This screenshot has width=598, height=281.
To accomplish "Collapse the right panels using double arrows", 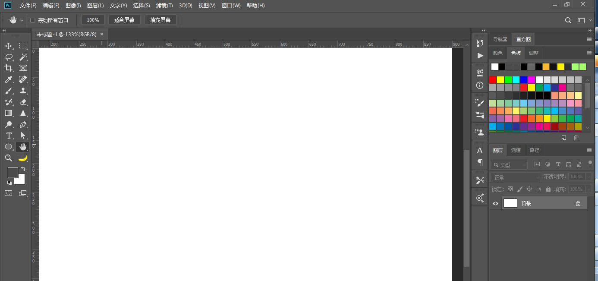I will [x=590, y=31].
